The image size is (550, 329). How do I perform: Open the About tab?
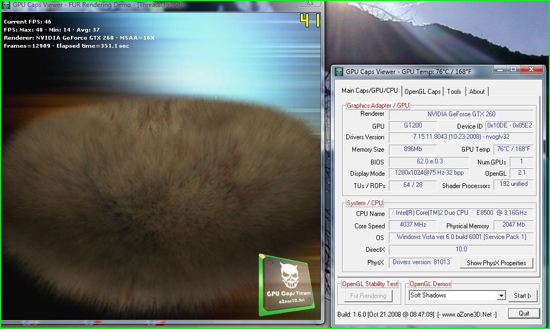pyautogui.click(x=477, y=91)
